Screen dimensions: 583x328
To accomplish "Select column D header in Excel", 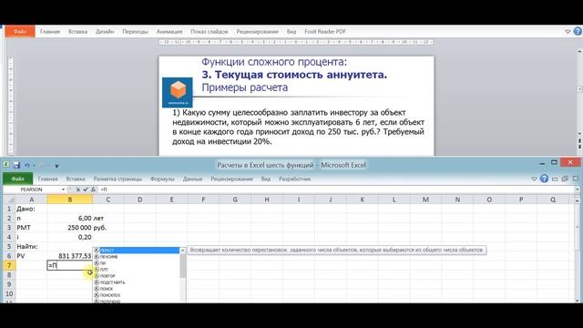I will click(x=139, y=200).
